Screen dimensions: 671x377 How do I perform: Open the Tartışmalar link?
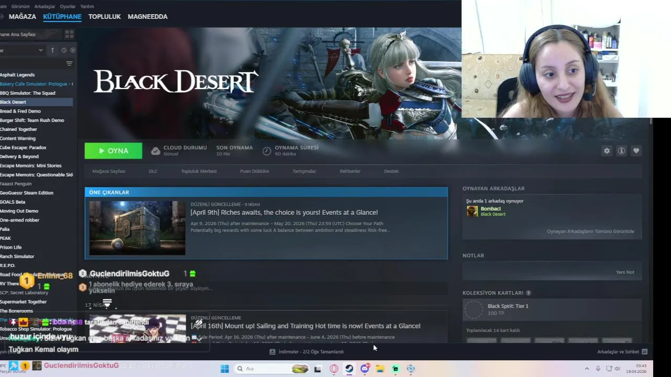tap(304, 171)
